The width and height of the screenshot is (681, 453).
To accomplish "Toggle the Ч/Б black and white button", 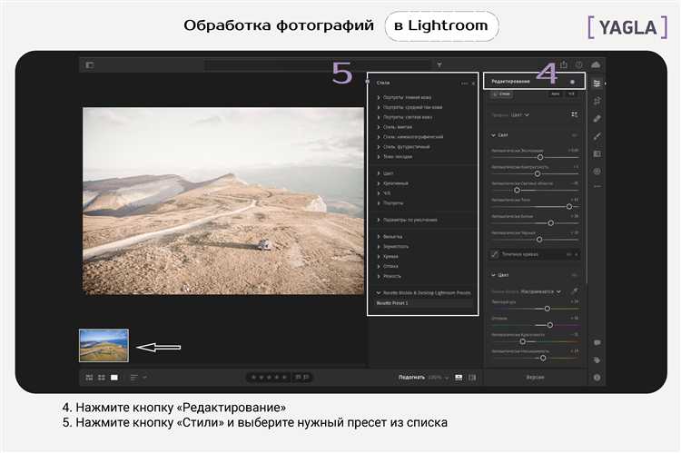I will click(x=571, y=94).
